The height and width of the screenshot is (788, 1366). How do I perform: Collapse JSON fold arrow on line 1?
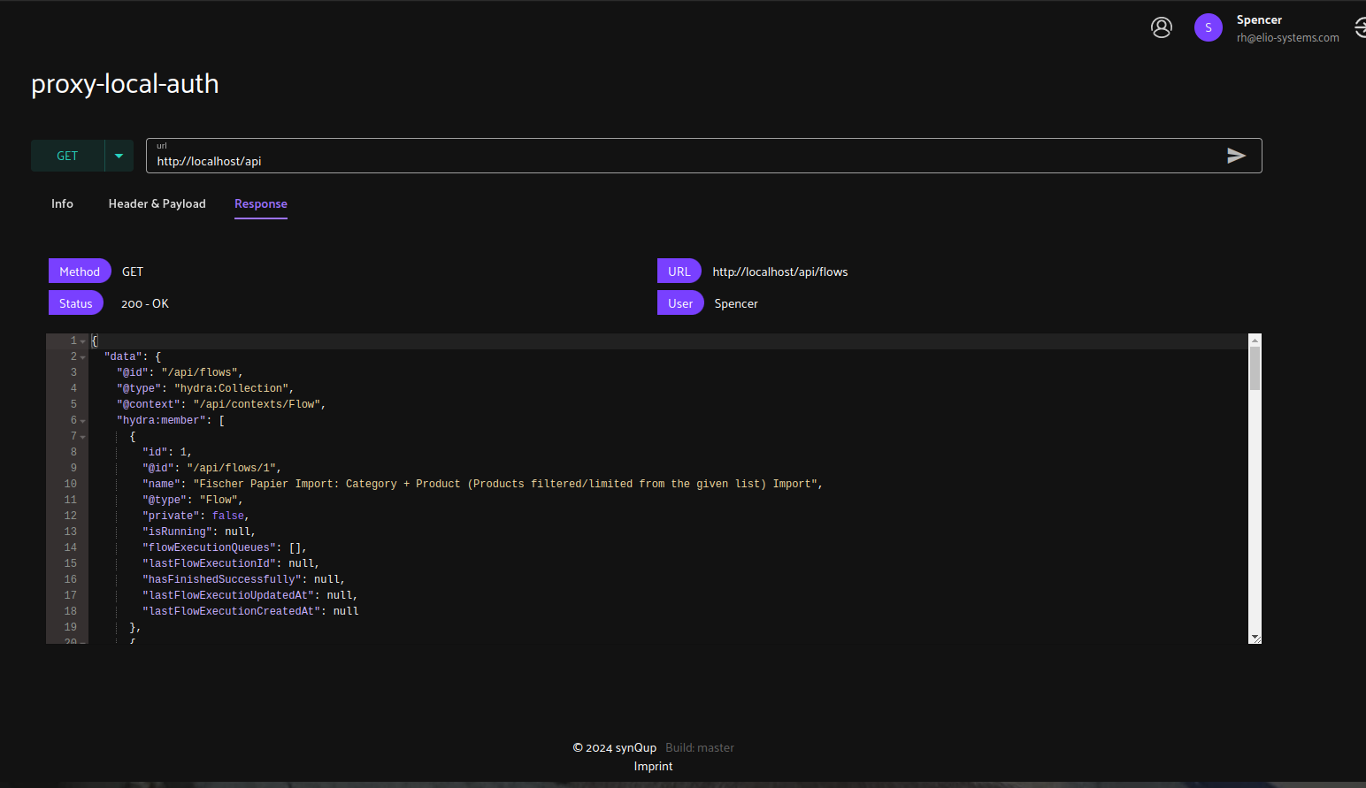point(83,341)
